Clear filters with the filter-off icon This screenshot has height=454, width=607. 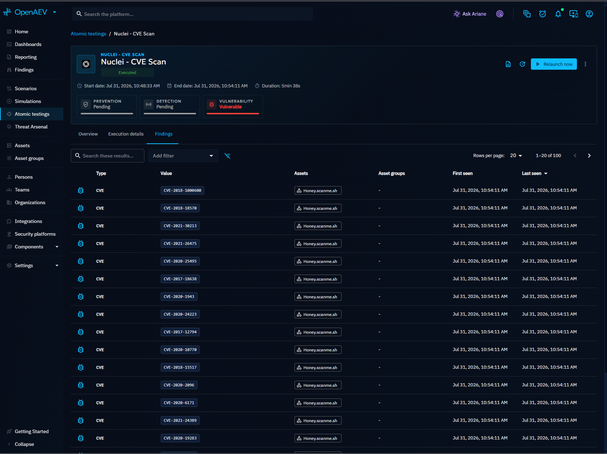tap(228, 156)
